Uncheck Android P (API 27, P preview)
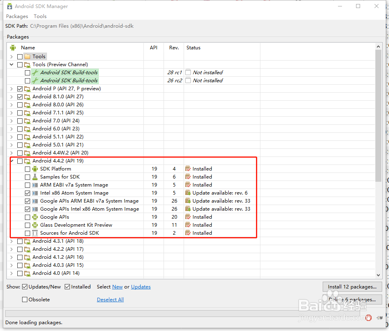389x331 pixels. (x=20, y=89)
